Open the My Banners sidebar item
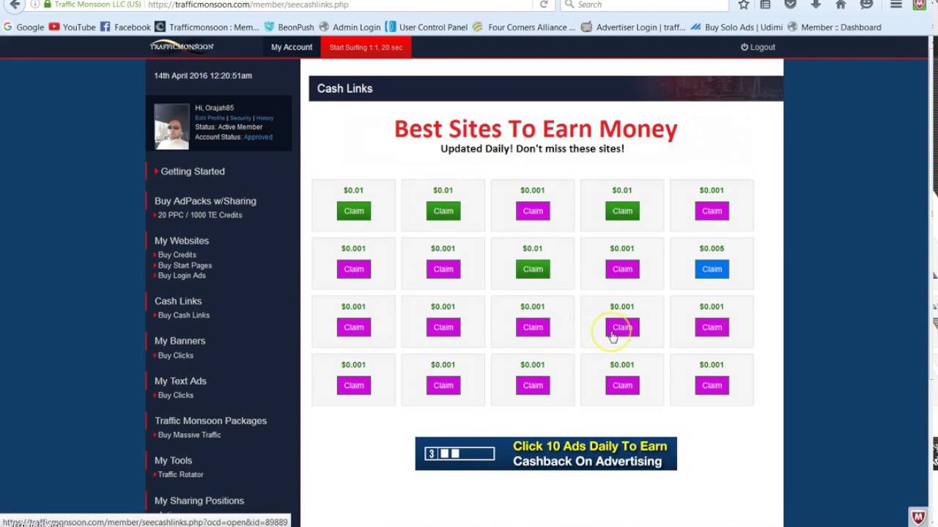The image size is (938, 527). [180, 341]
